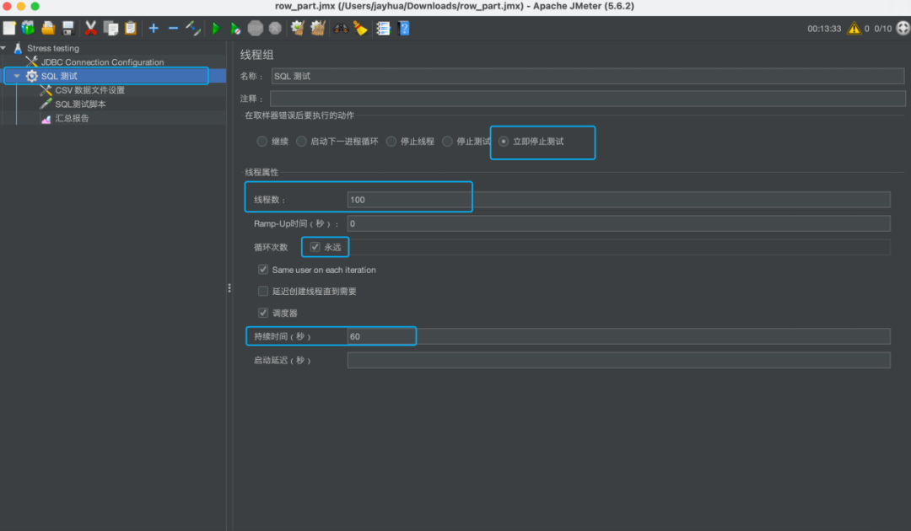Start the test with green play icon
The image size is (911, 531).
point(216,28)
